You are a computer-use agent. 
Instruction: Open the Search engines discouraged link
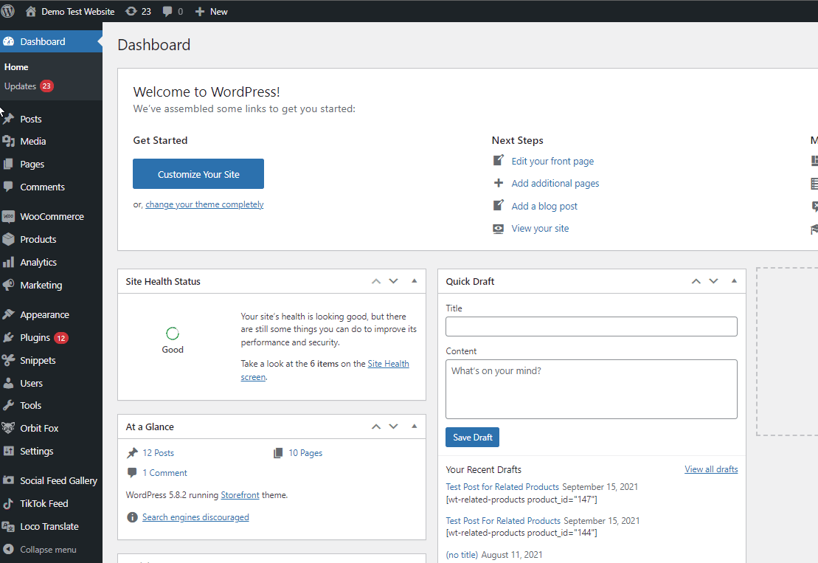[195, 517]
